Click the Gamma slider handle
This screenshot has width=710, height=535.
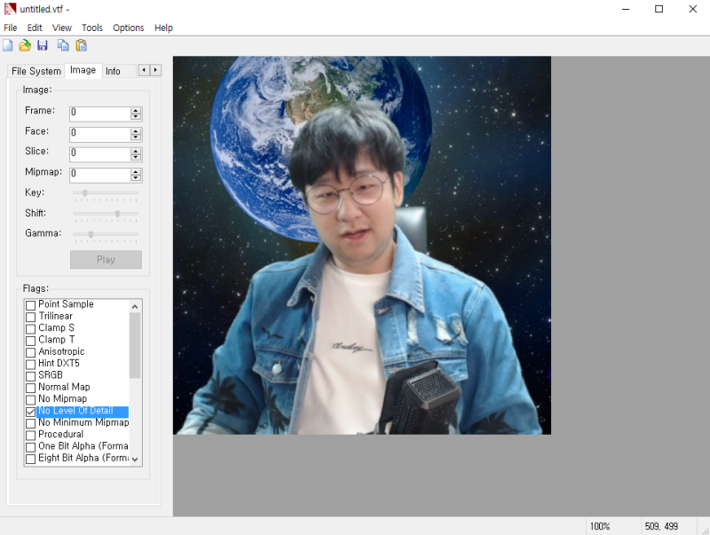pos(91,234)
